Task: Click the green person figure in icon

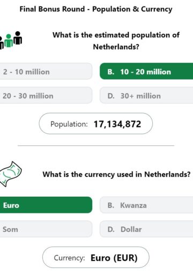Action: pos(9,40)
